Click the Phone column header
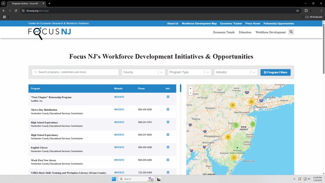The image size is (325, 183). point(141,89)
